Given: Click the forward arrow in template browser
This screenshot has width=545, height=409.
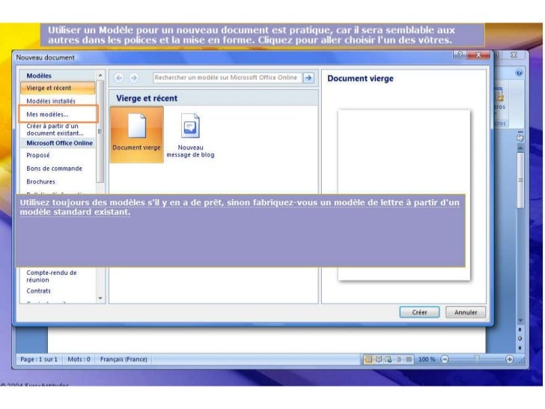Looking at the screenshot, I should click(x=133, y=78).
